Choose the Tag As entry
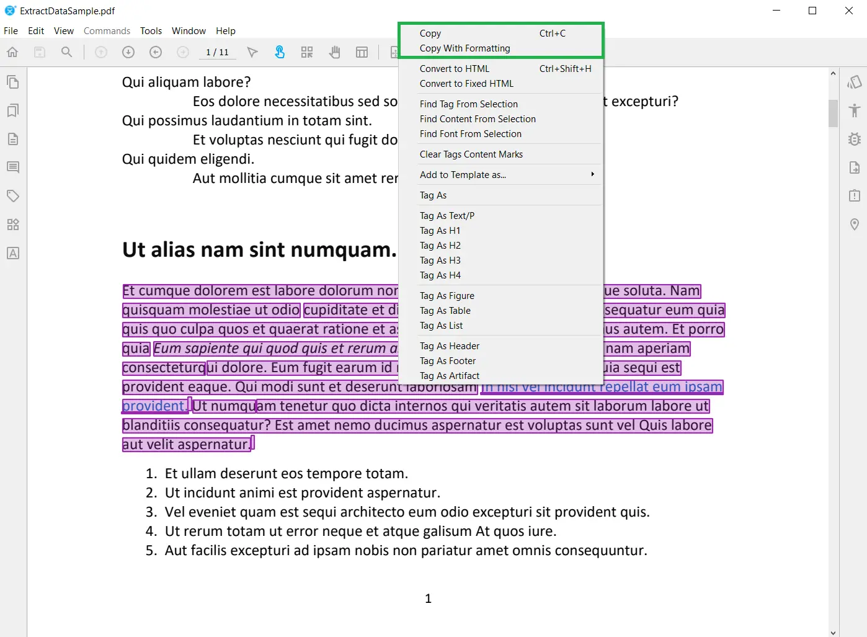 (500, 195)
